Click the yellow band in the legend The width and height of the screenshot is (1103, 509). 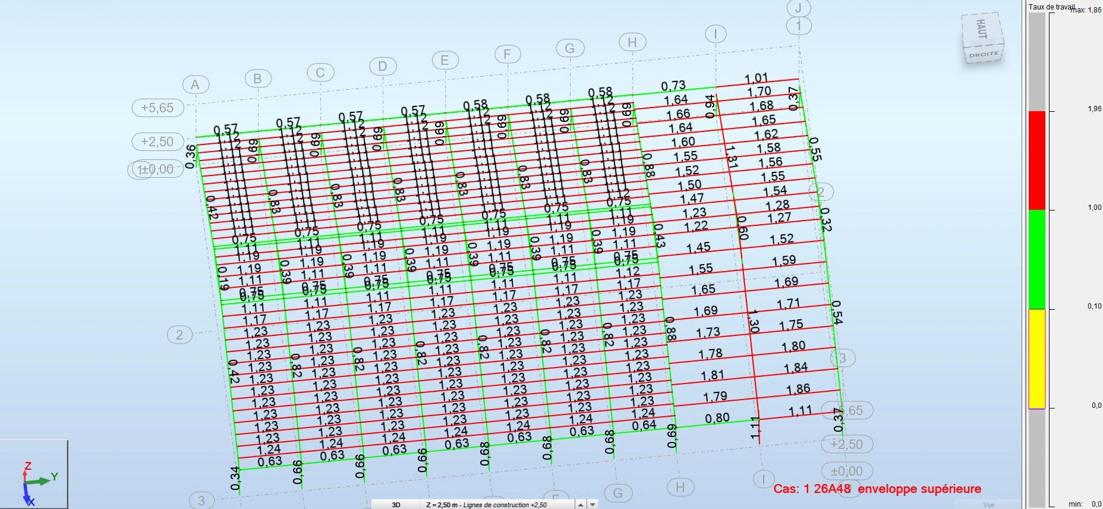(x=1036, y=359)
